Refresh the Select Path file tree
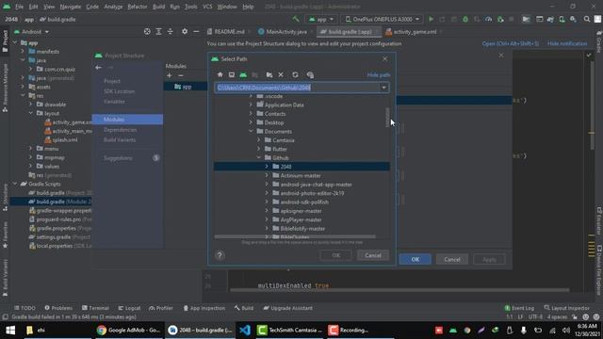603x339 pixels. click(295, 75)
